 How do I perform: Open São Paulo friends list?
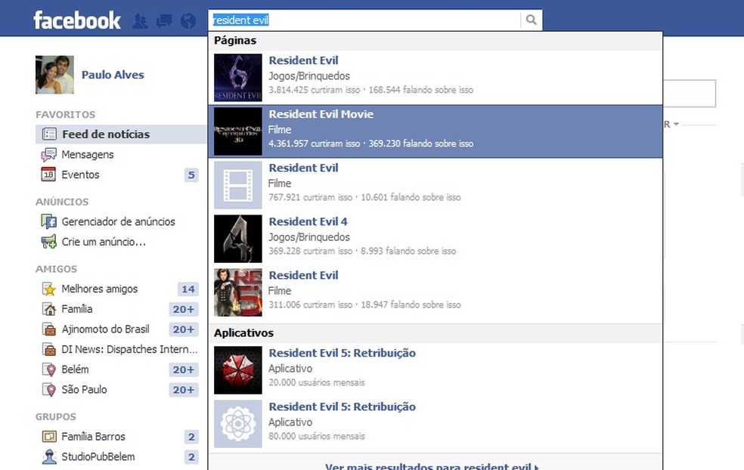coord(84,390)
